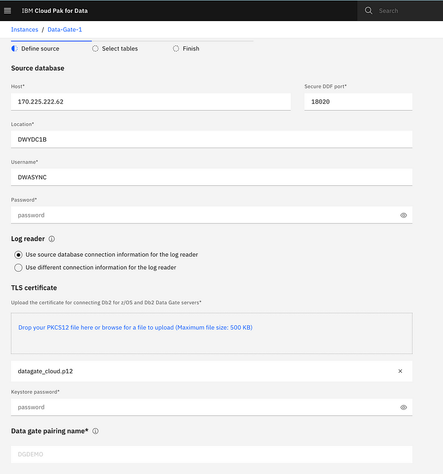The width and height of the screenshot is (443, 474).
Task: Go to the Finish step
Action: (x=186, y=49)
